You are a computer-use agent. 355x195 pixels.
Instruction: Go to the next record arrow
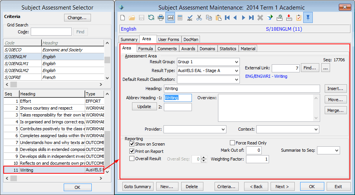243,18
